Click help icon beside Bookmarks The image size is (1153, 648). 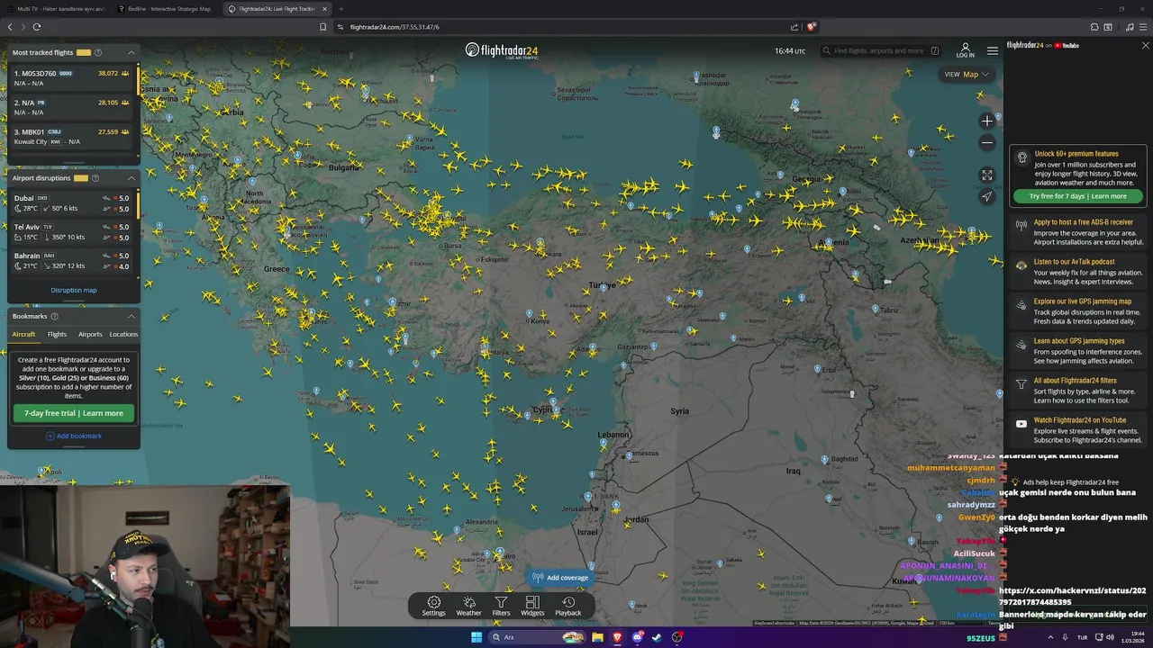point(54,316)
